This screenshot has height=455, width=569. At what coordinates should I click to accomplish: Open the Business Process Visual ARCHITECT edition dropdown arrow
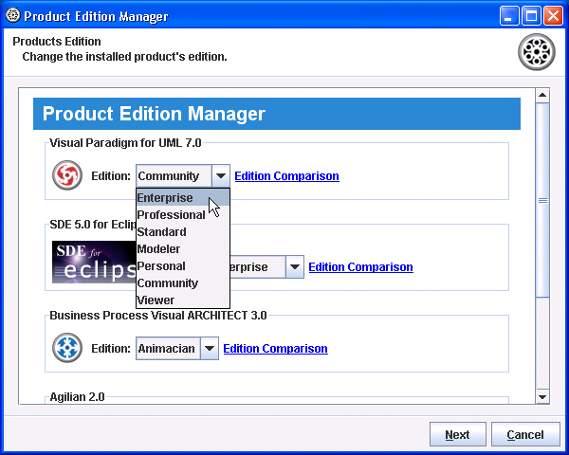(210, 348)
